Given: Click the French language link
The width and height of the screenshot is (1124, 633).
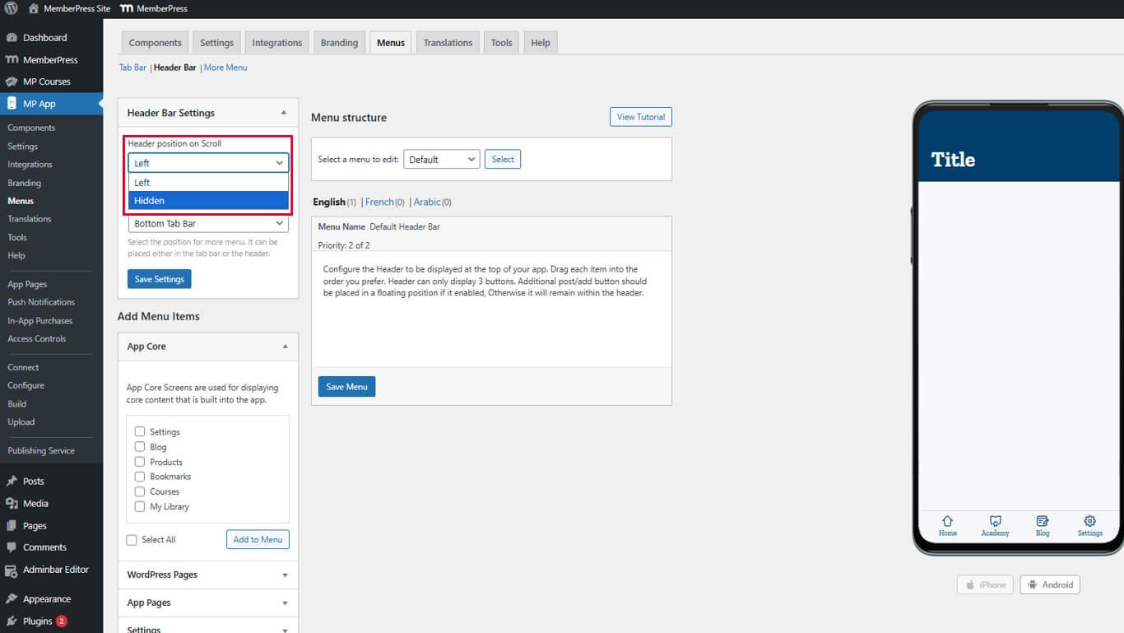Looking at the screenshot, I should point(381,202).
